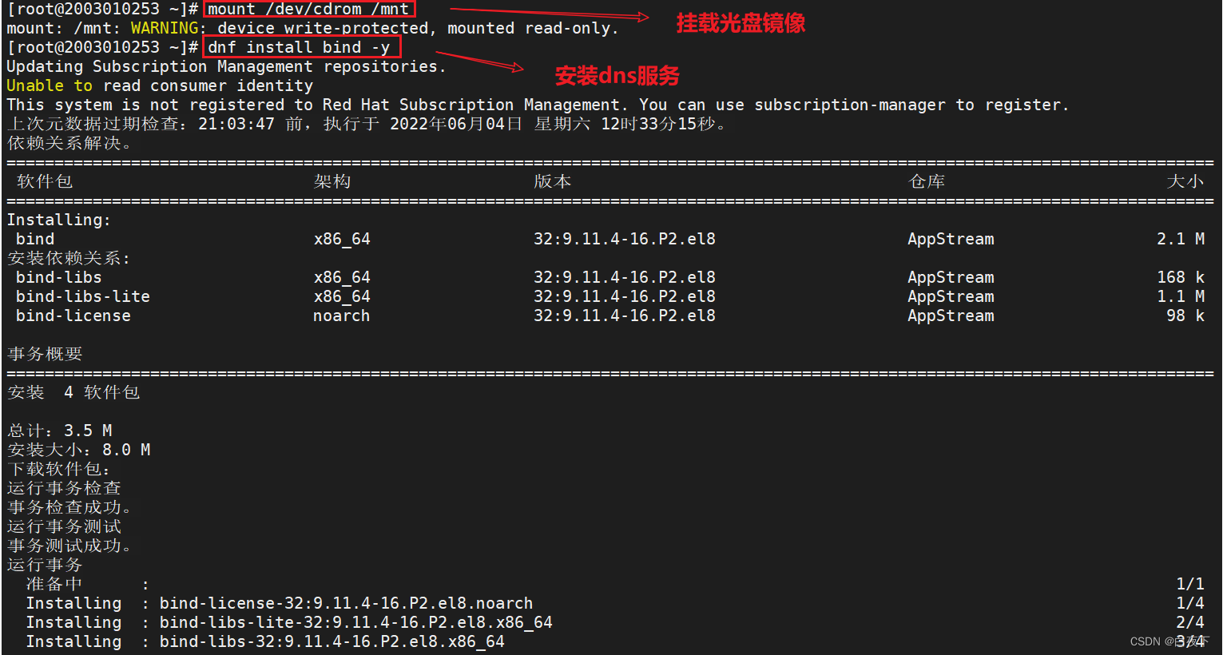Click the '事务检查成功。' line
This screenshot has width=1223, height=655.
tap(70, 507)
